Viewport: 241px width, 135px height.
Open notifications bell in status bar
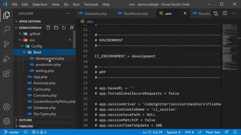(x=235, y=132)
